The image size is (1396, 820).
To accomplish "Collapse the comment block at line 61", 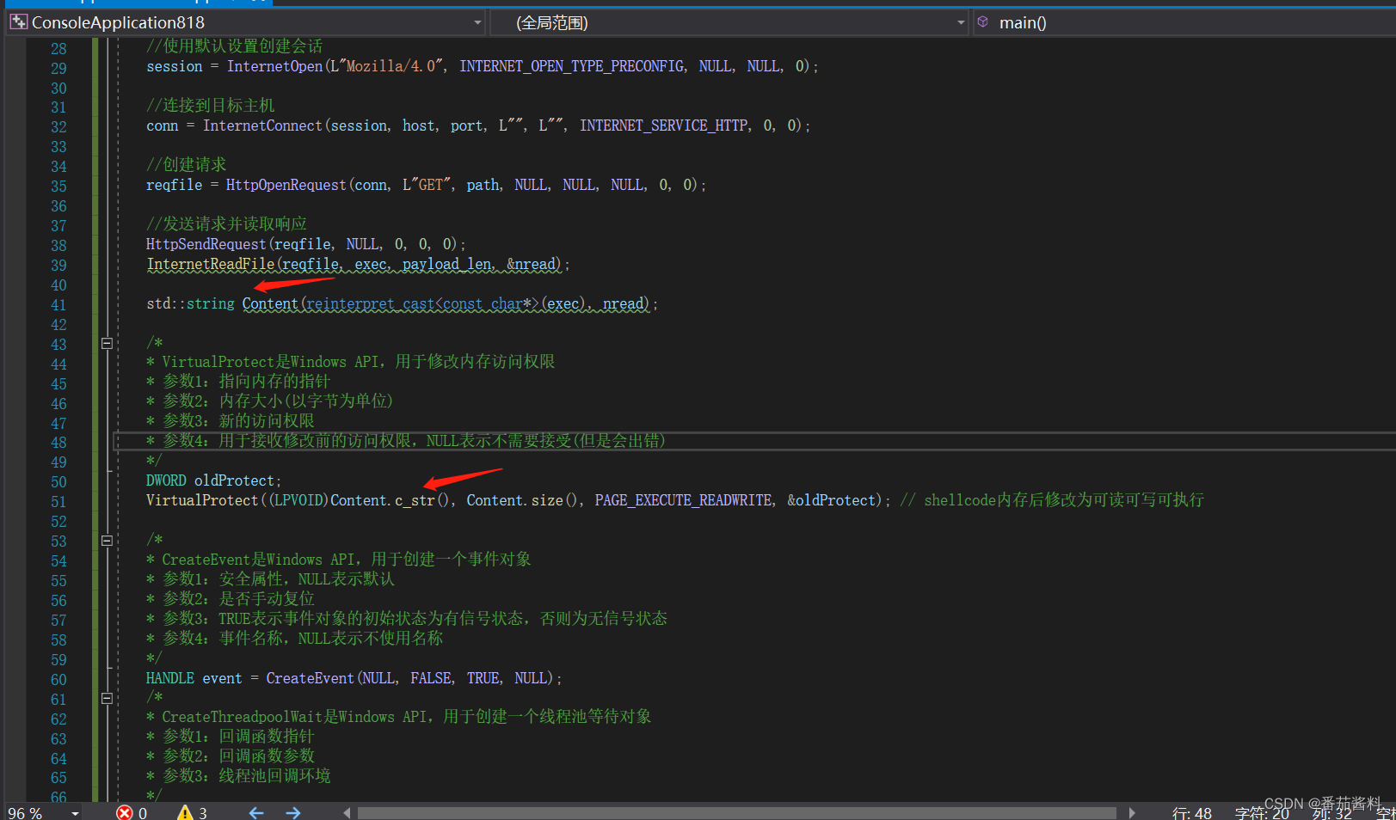I will pos(108,699).
